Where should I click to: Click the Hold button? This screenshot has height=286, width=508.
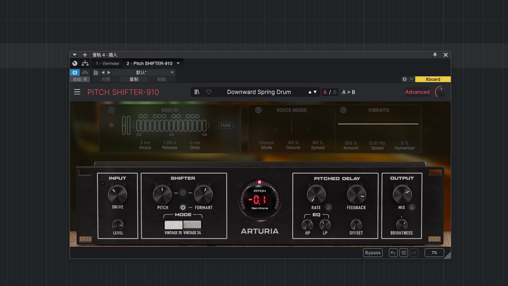tap(225, 125)
